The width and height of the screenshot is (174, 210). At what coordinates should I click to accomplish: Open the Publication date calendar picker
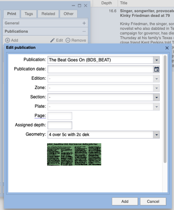point(156,69)
